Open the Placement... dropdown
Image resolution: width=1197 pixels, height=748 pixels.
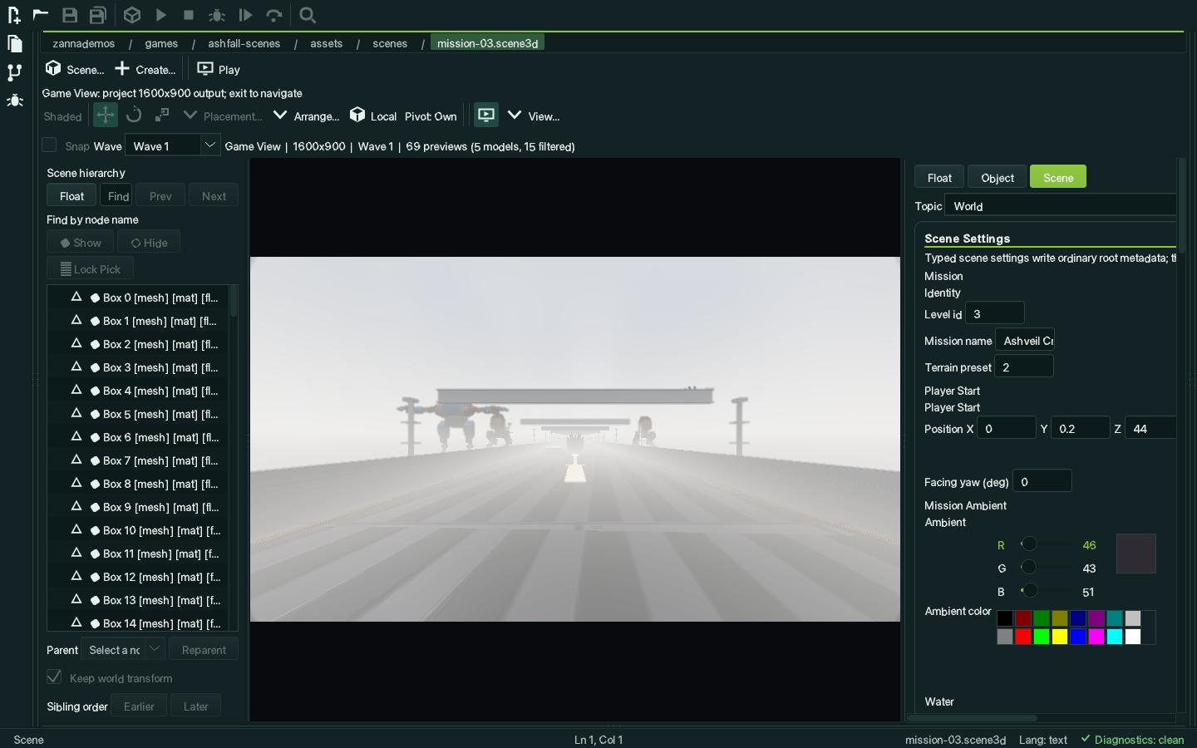pos(223,116)
